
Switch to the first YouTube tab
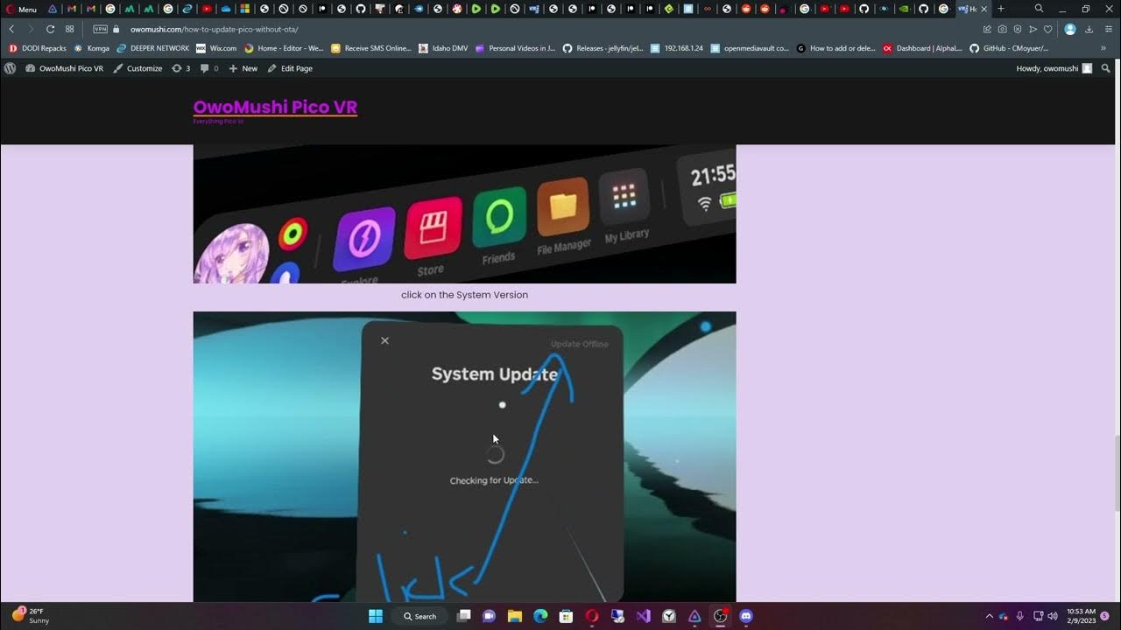coord(207,9)
